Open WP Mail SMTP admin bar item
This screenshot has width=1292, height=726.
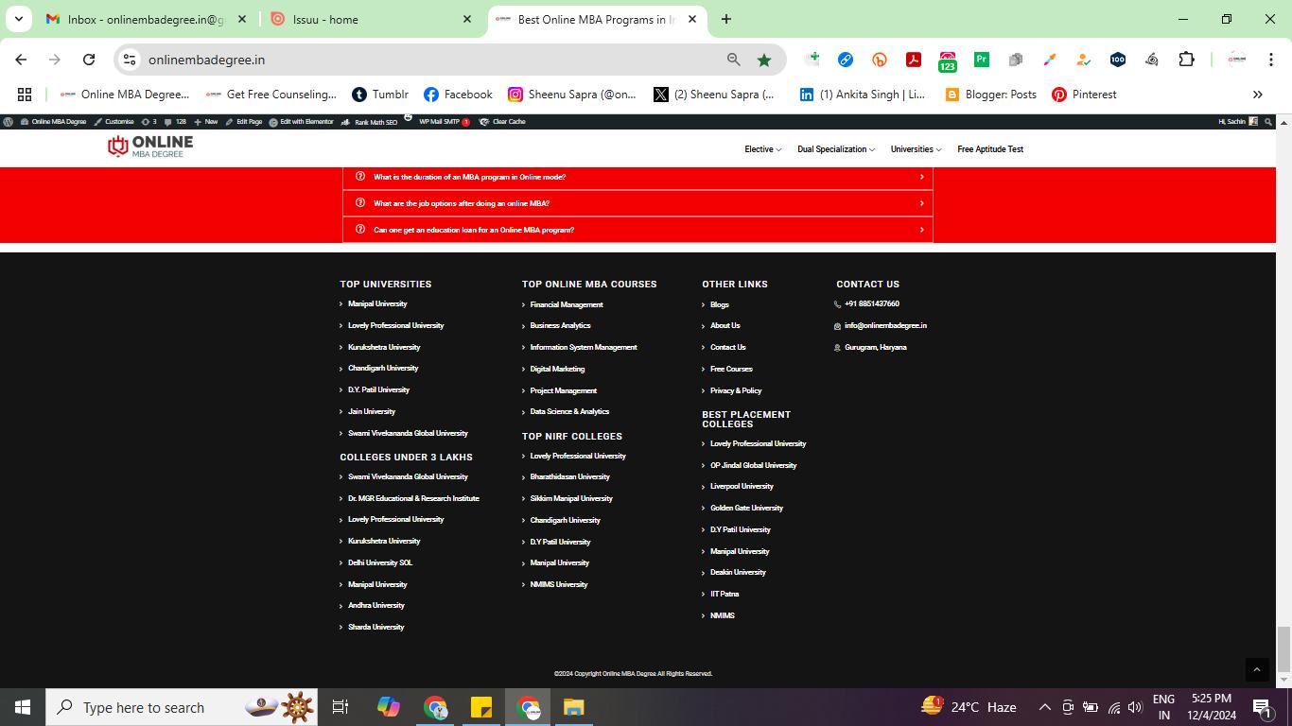(444, 122)
